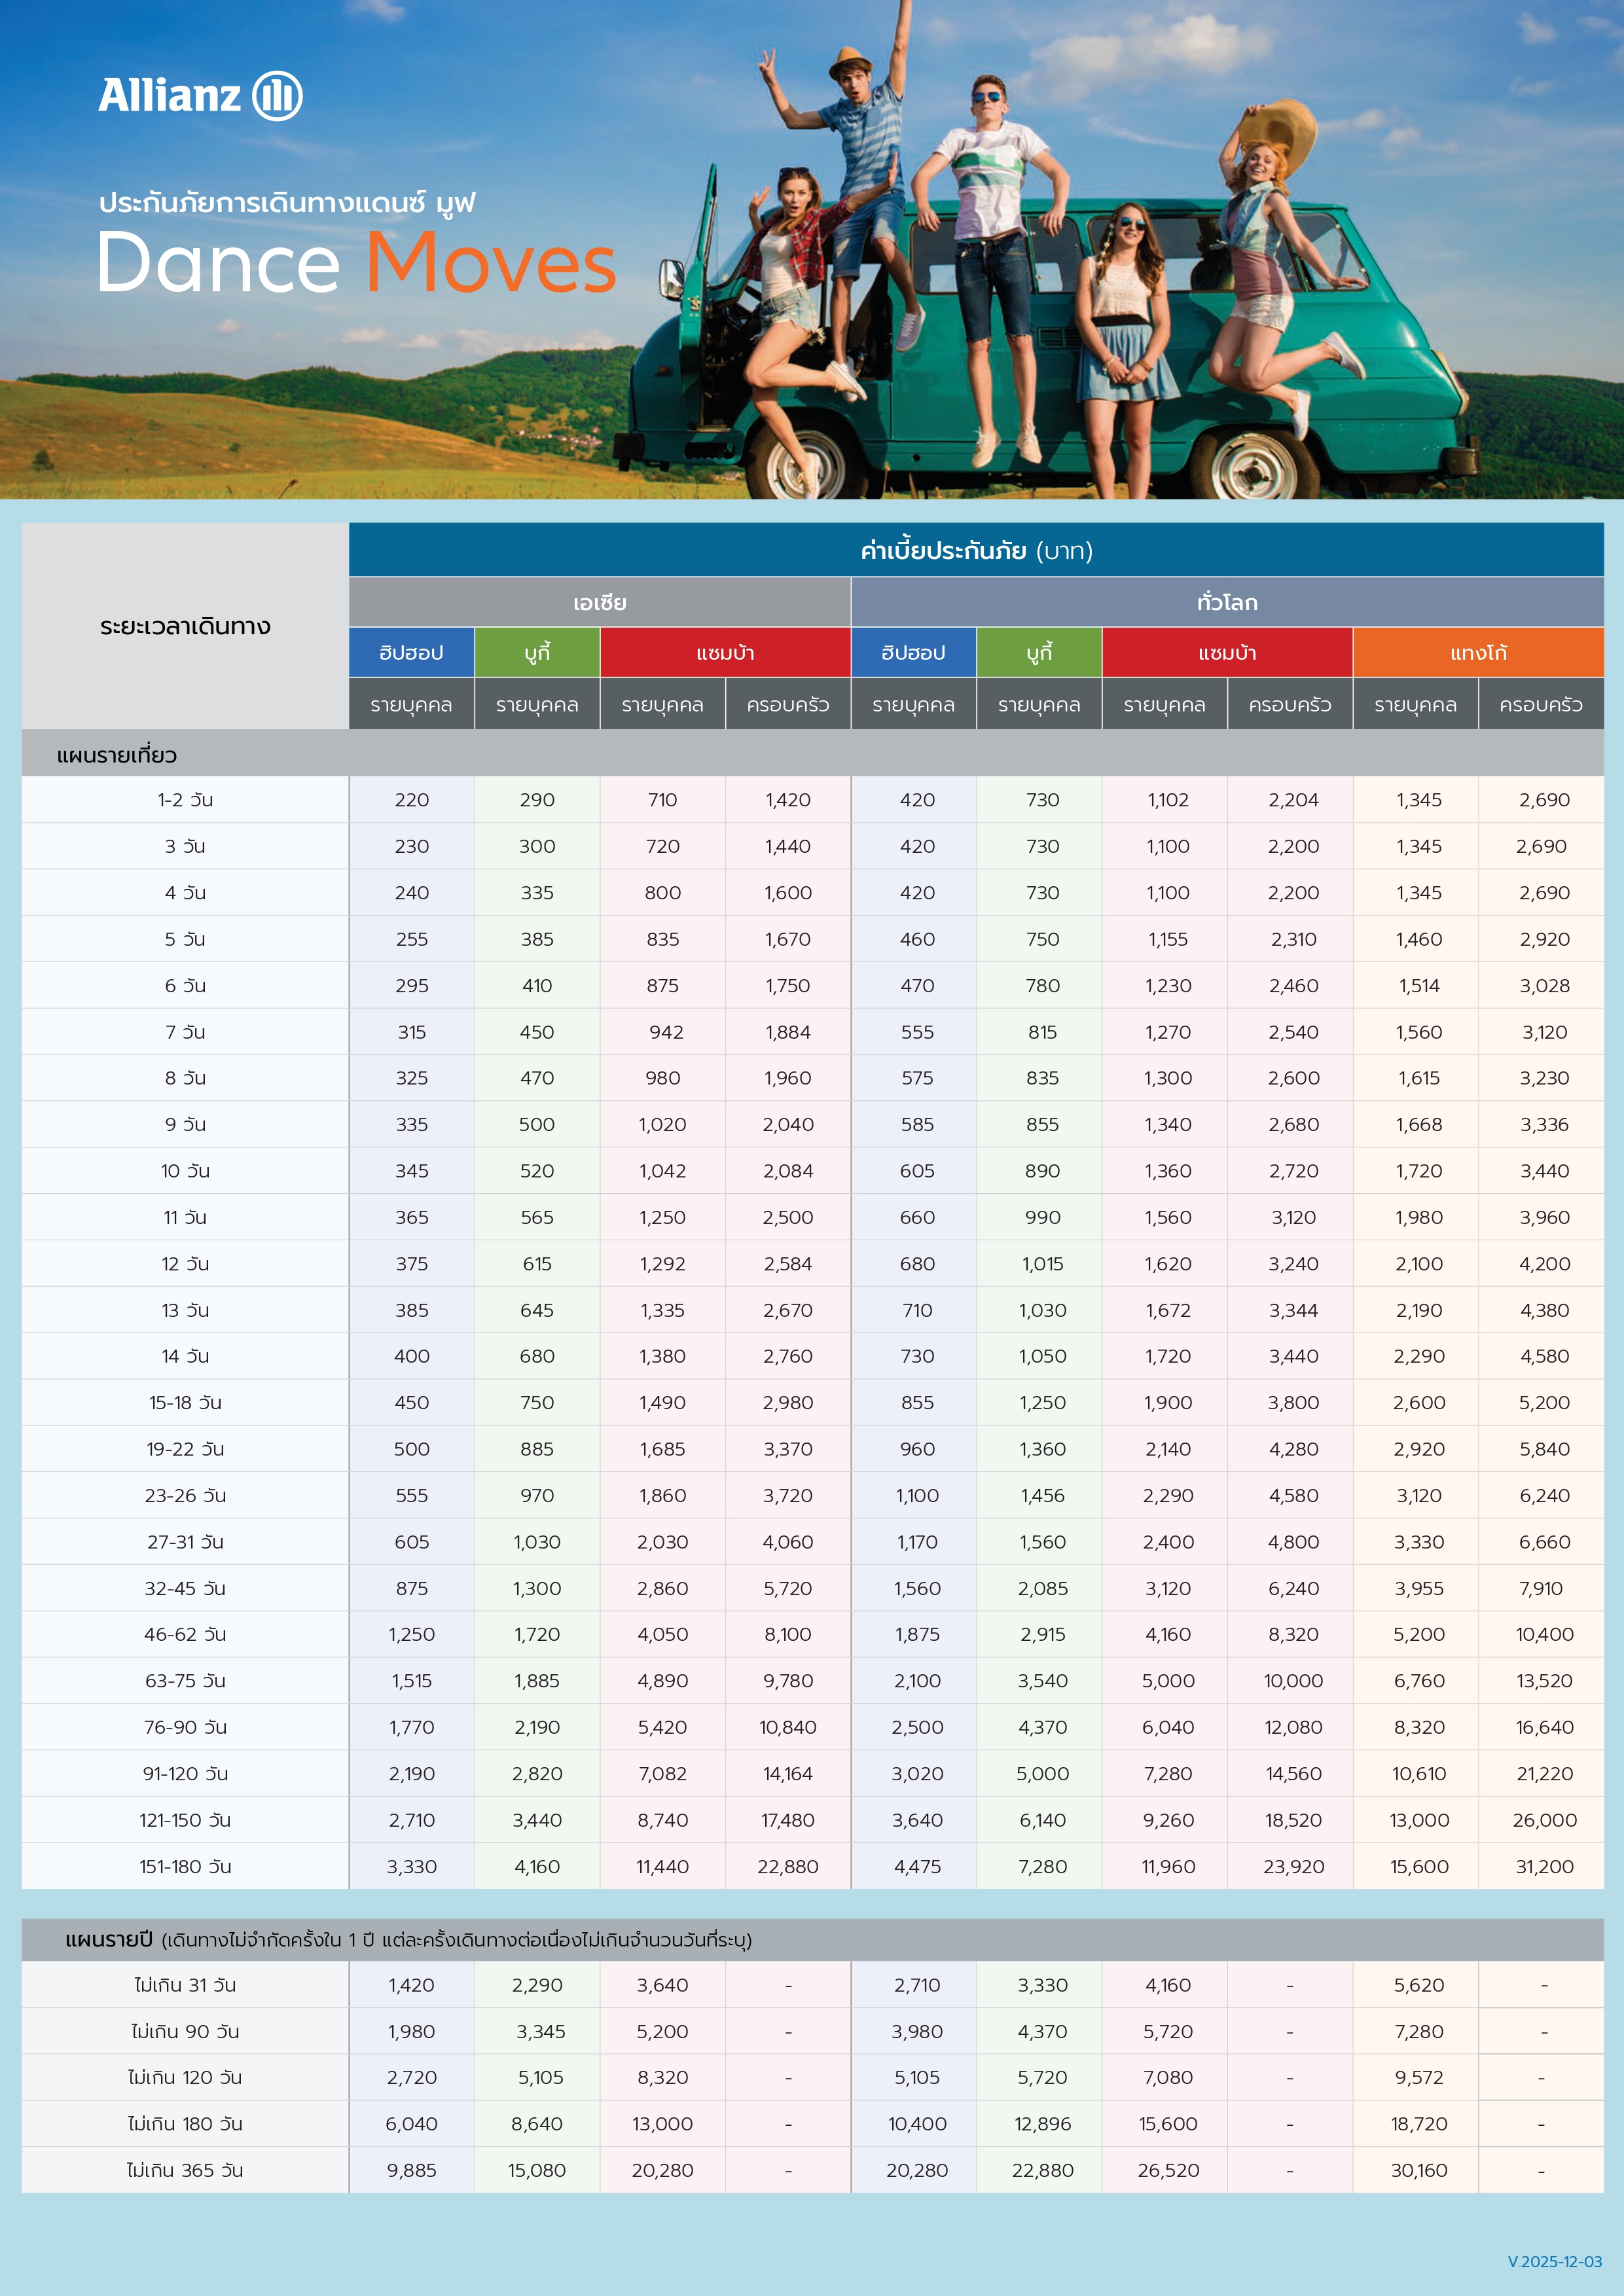
Task: Click the red แซมบ้า header under เอเชีย
Action: (725, 653)
